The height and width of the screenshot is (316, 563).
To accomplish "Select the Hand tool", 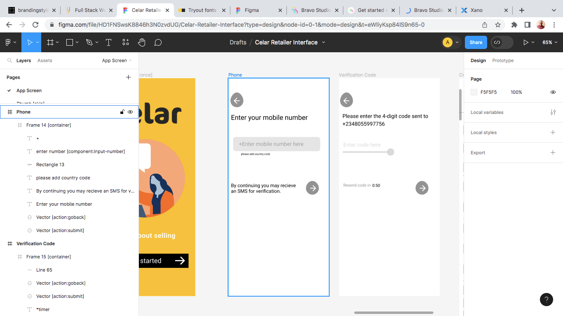I will click(x=141, y=42).
